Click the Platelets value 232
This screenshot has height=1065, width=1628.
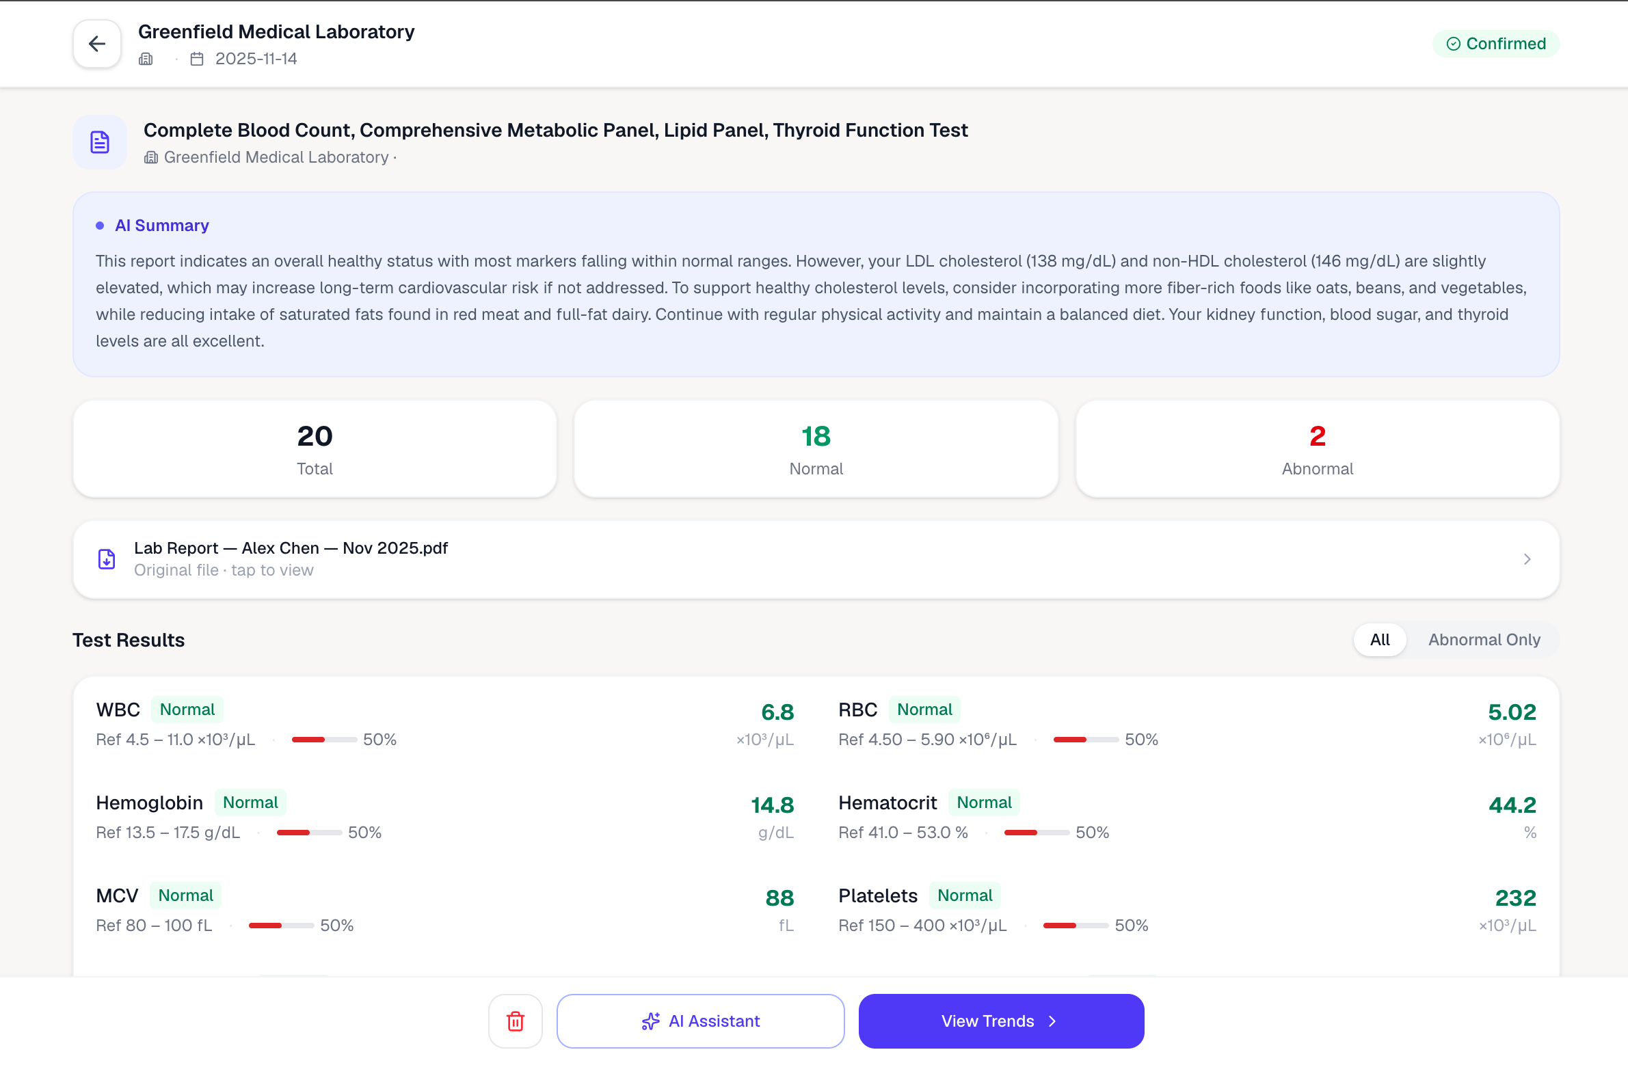[x=1515, y=898]
